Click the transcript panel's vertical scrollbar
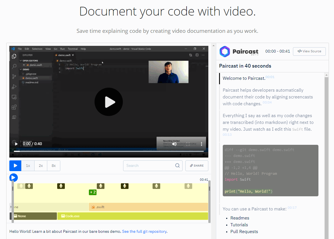 pyautogui.click(x=327, y=158)
